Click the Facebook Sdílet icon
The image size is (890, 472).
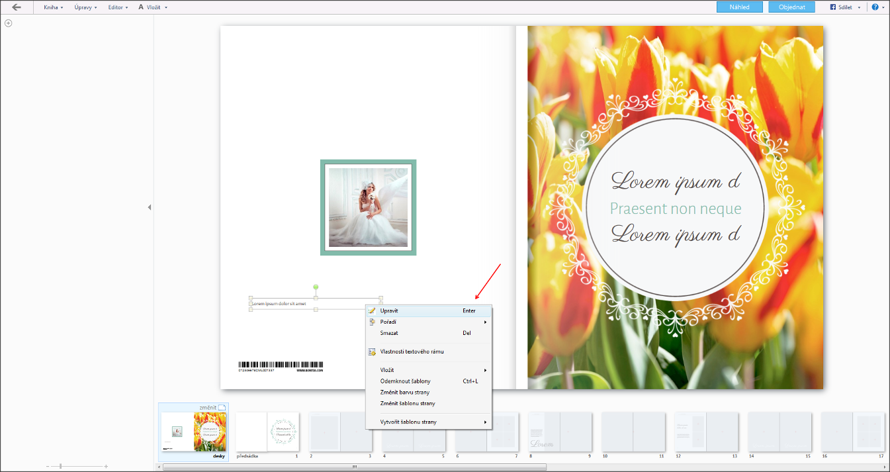coord(833,7)
